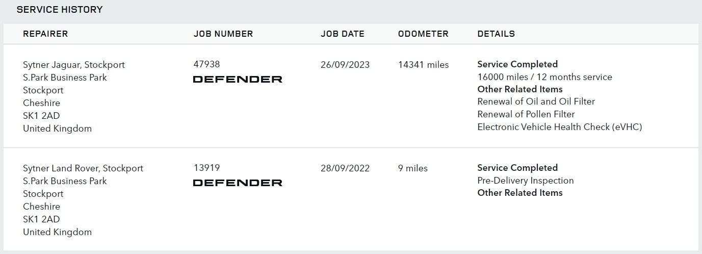Click the job date 26/09/2023

click(345, 65)
